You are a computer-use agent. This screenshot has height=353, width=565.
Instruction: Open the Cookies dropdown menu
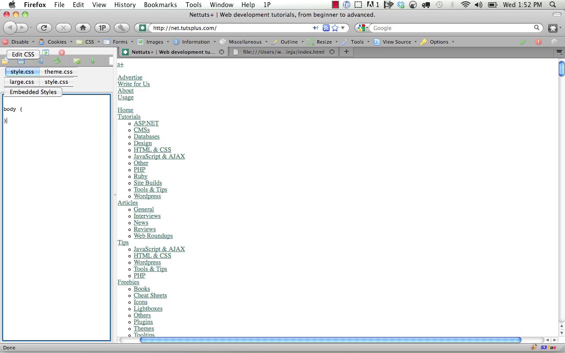(x=55, y=42)
